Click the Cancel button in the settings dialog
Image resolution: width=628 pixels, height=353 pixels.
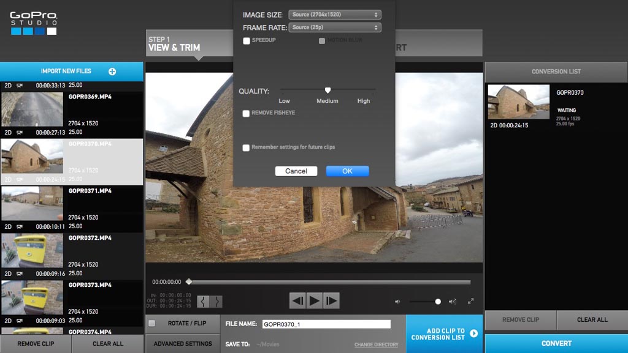(296, 171)
